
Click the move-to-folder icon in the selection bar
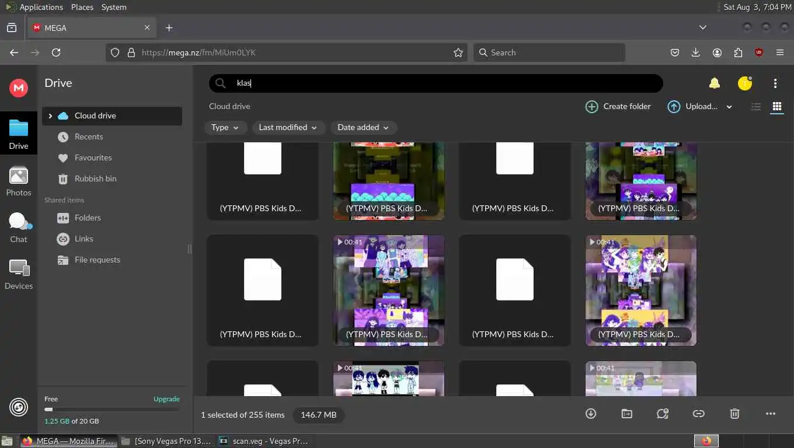tap(626, 414)
